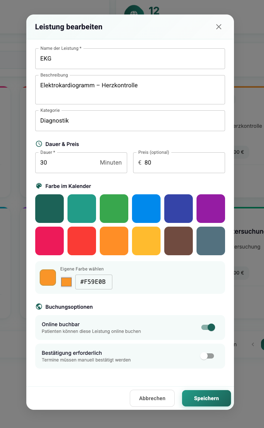Click the Name der Leistung field
264x428 pixels.
click(130, 59)
